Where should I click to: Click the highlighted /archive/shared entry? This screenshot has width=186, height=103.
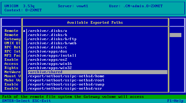97,72
